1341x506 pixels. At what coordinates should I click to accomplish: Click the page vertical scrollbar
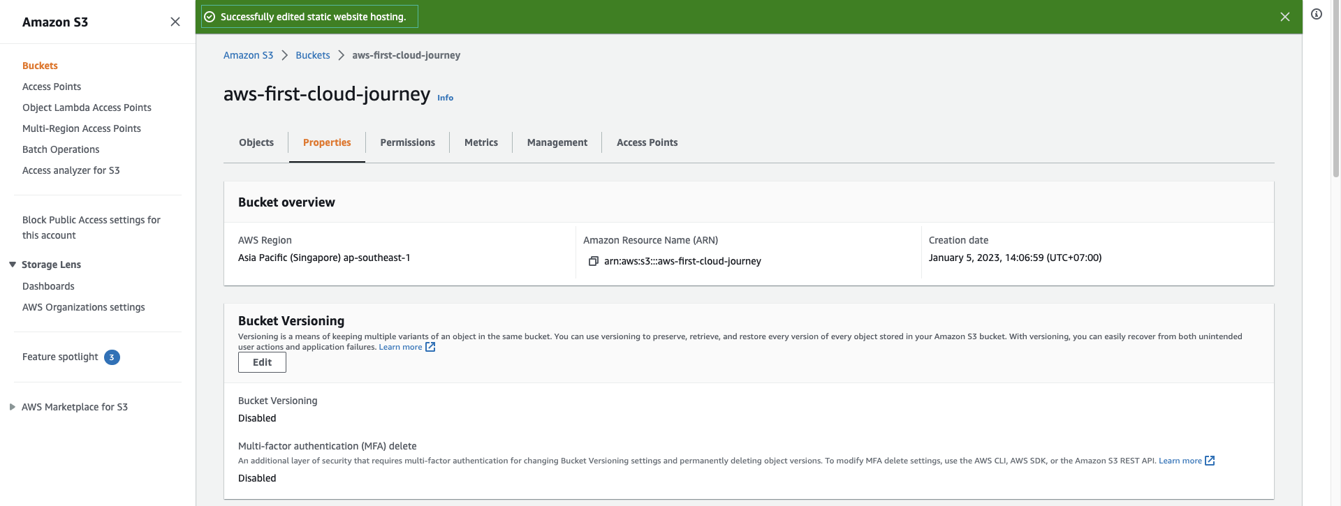coord(1335,89)
